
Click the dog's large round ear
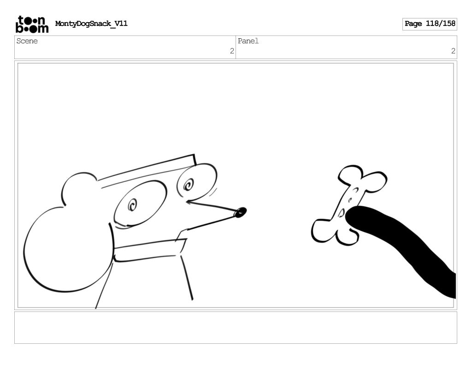pyautogui.click(x=67, y=249)
